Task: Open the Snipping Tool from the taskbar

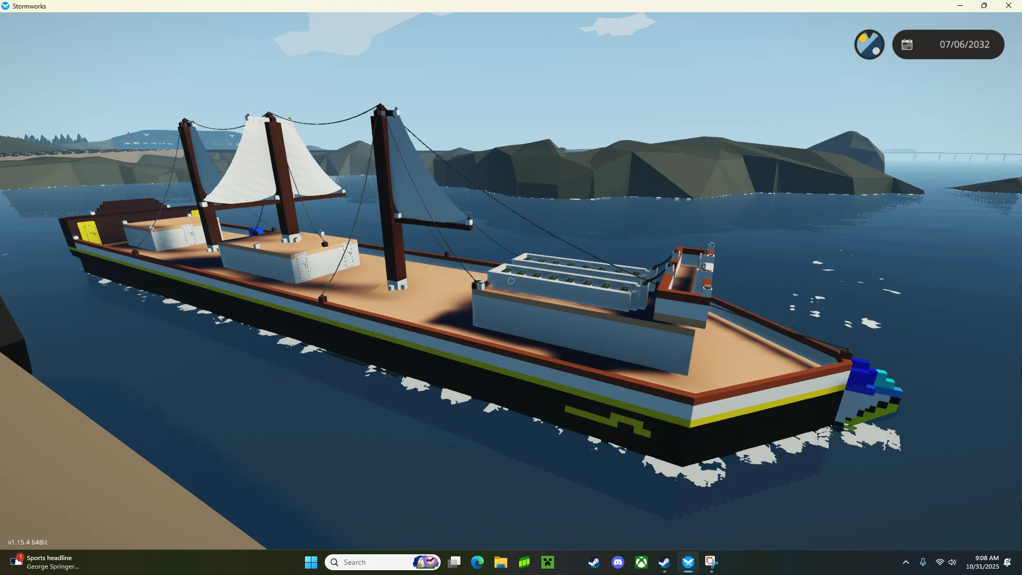Action: pos(711,562)
